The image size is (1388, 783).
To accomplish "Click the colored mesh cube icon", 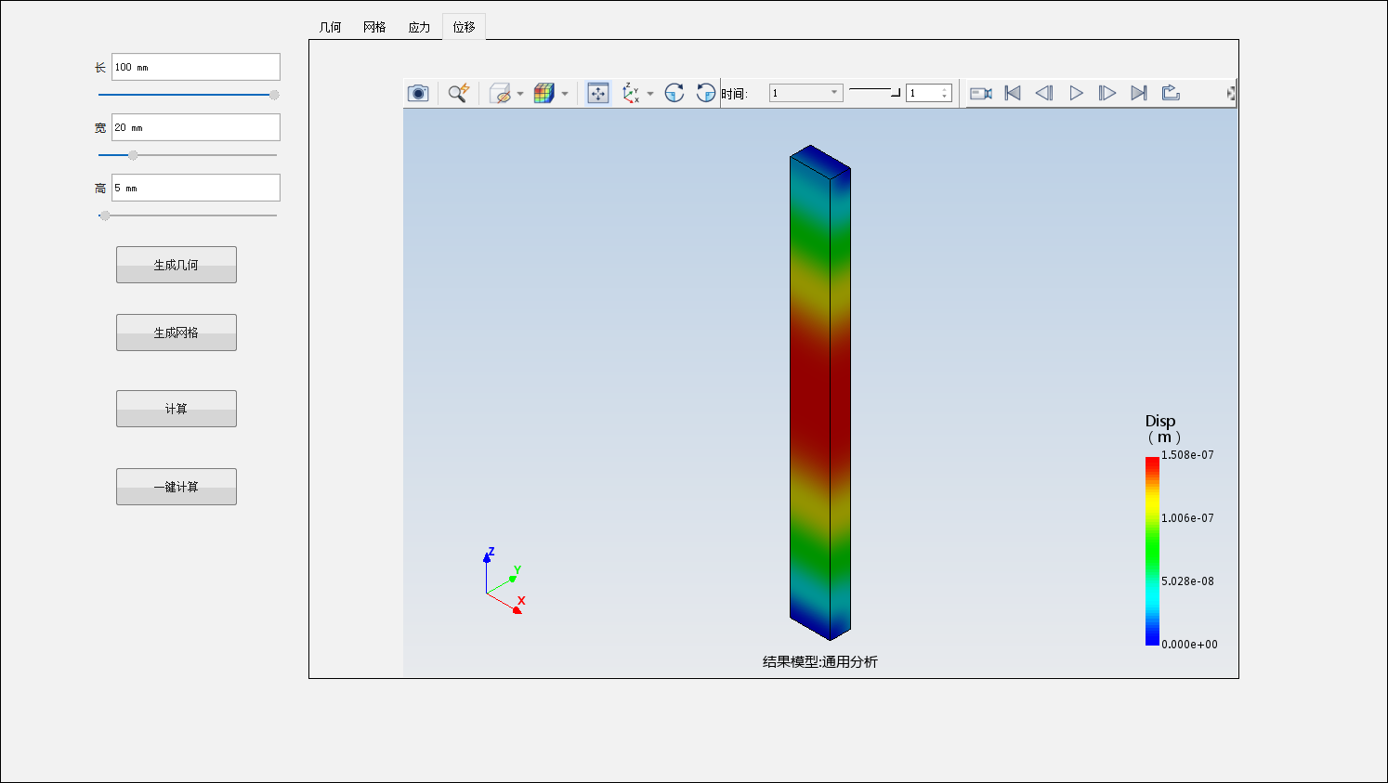I will point(544,93).
